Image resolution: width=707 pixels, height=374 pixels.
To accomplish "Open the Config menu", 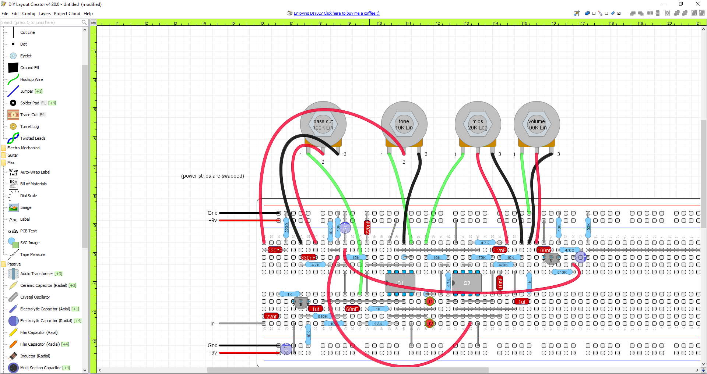I will [28, 14].
